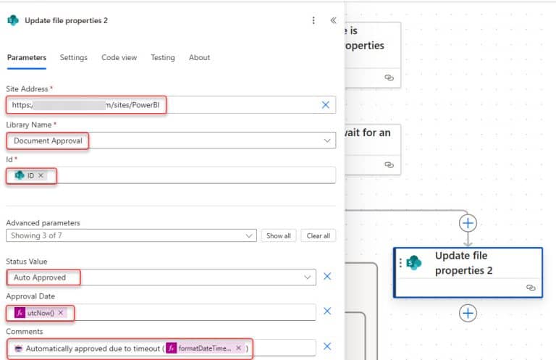The height and width of the screenshot is (360, 556).
Task: Click the 'Update file properties 2' panel title
Action: point(66,20)
